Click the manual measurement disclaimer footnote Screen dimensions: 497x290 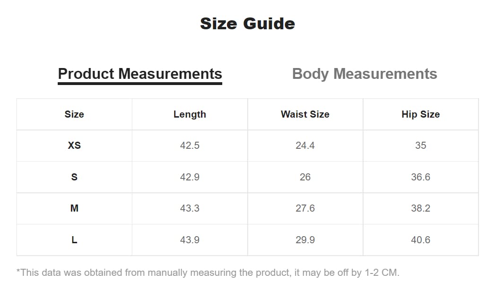[x=208, y=273]
